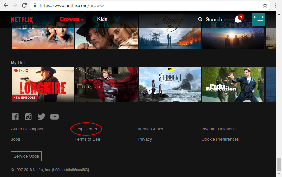282x177 pixels.
Task: Click the Search label in header
Action: [214, 19]
